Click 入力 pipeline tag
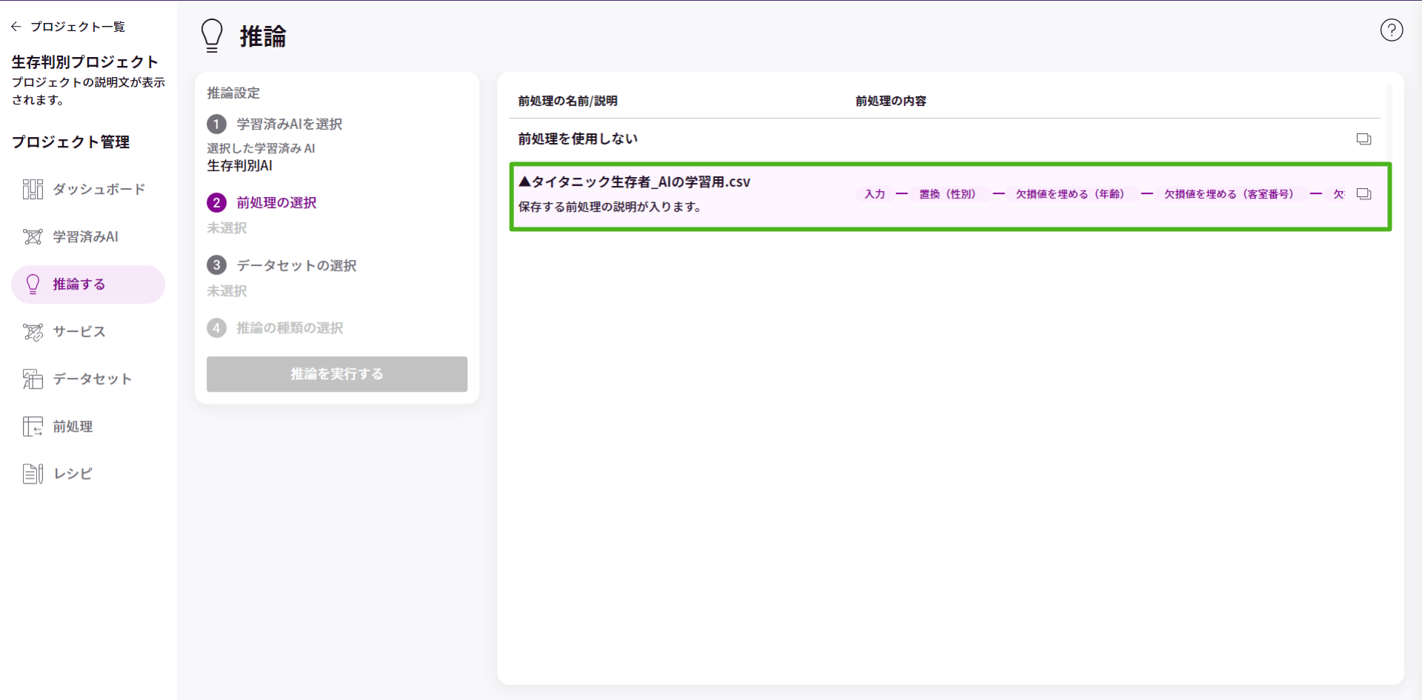Viewport: 1422px width, 700px height. coord(875,194)
